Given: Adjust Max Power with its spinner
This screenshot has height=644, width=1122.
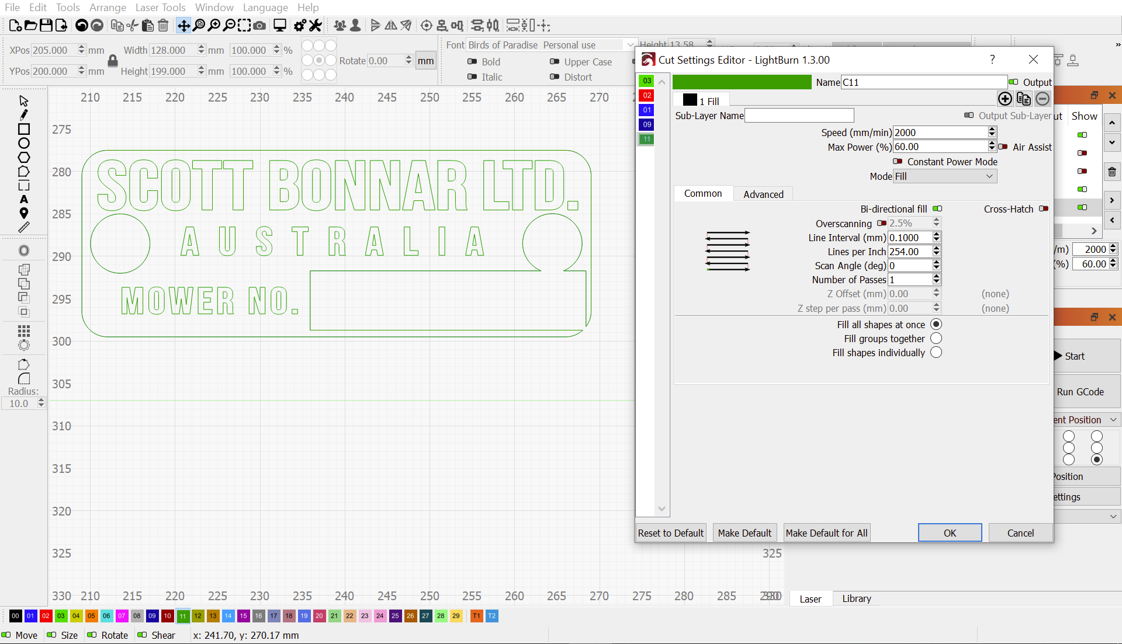Looking at the screenshot, I should coord(992,147).
